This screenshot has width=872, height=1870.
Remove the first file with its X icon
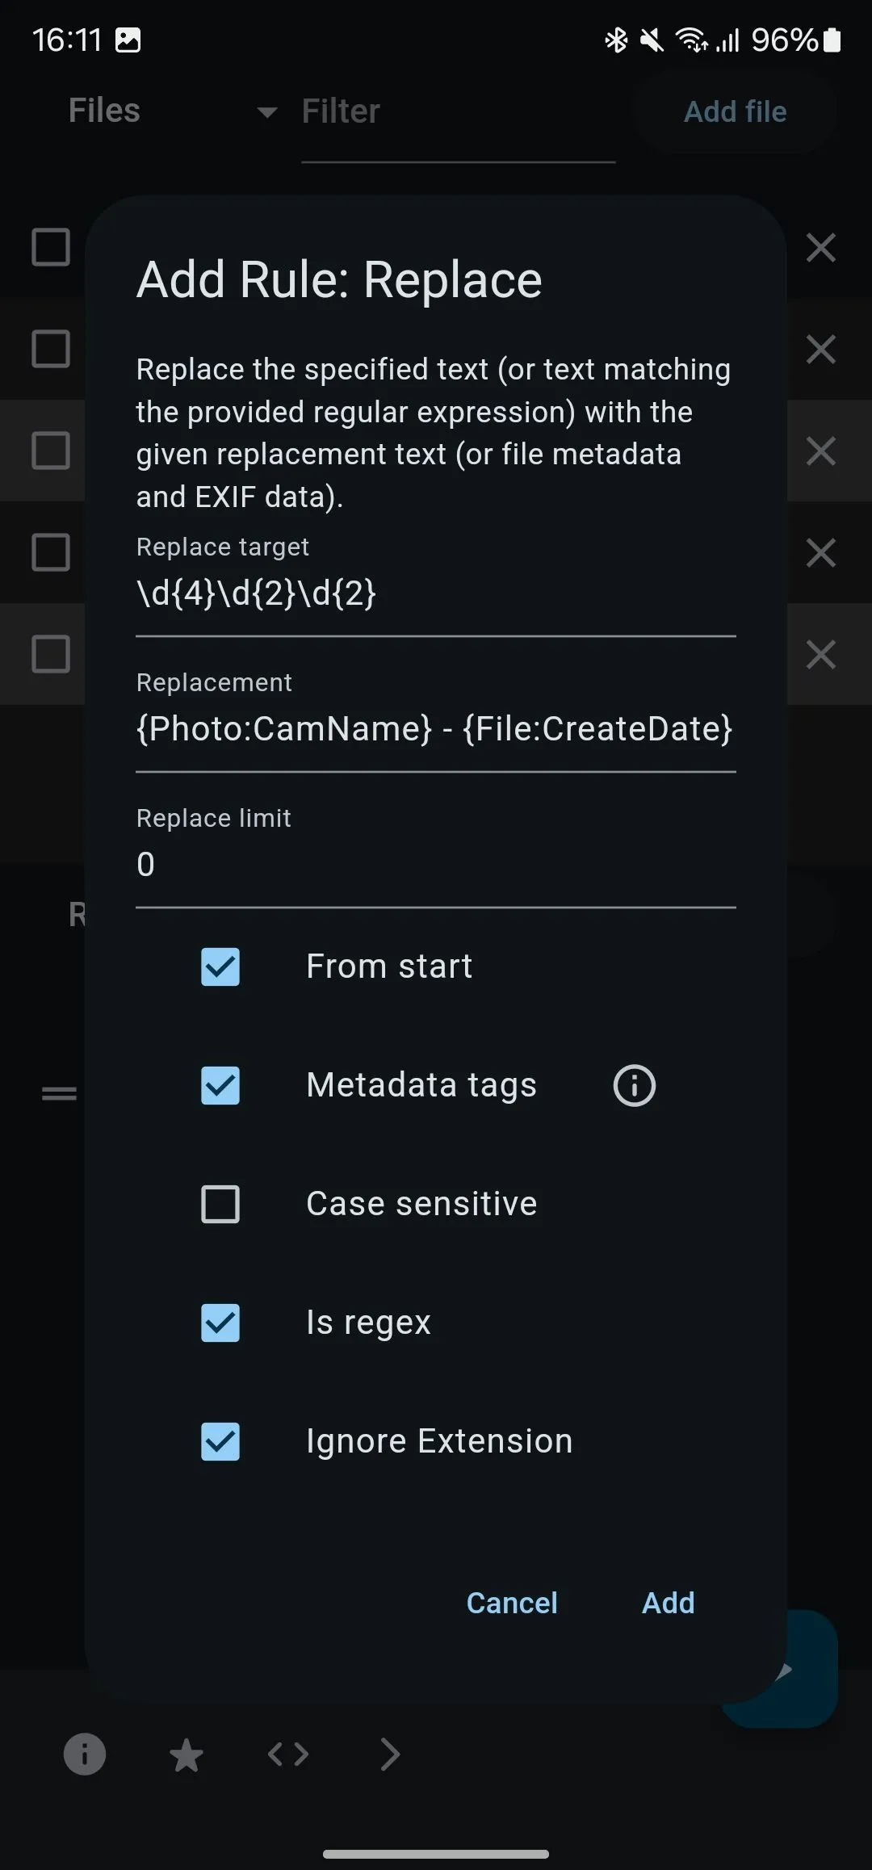point(820,248)
